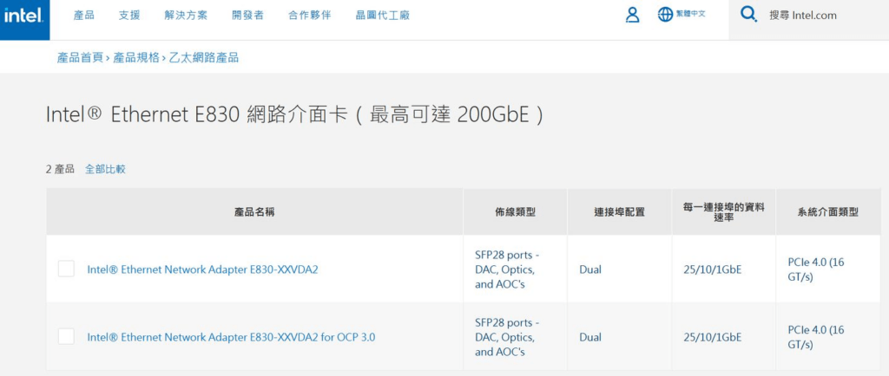The height and width of the screenshot is (376, 889).
Task: Expand the 開發者 menu
Action: point(247,16)
